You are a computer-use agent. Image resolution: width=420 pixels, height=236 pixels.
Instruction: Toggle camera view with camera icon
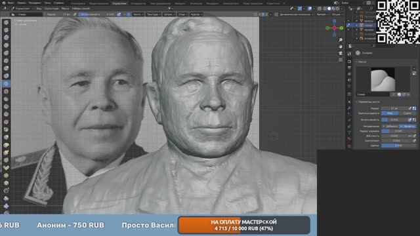(341, 53)
